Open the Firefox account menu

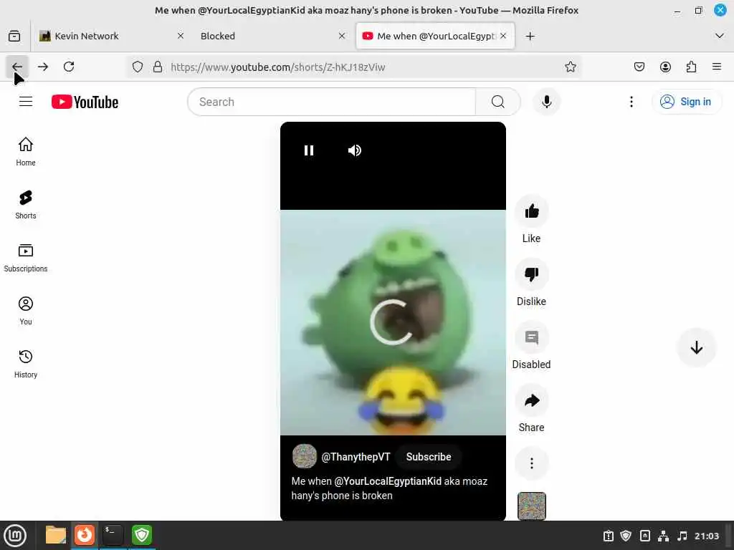click(665, 67)
